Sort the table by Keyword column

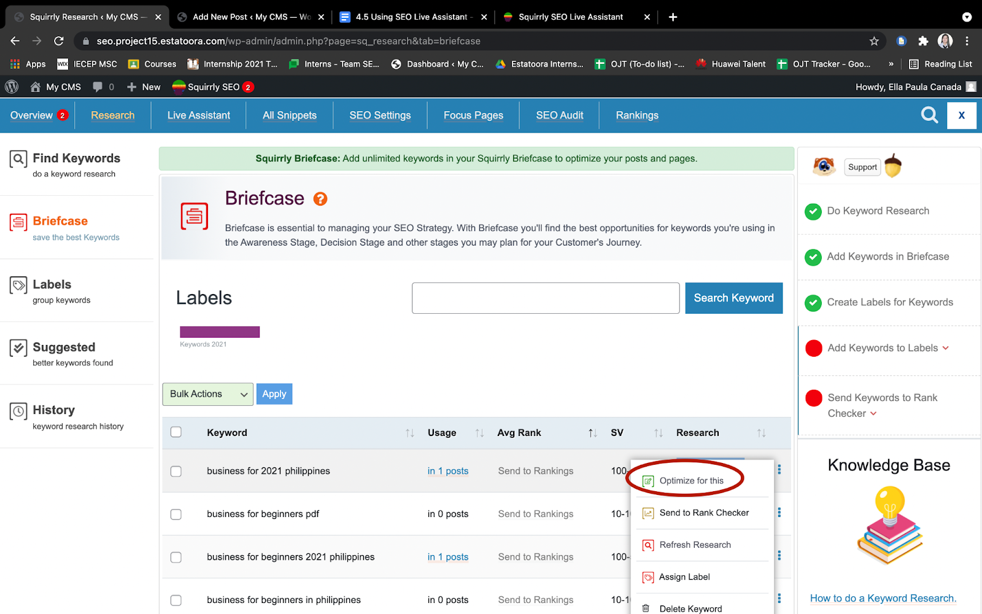410,433
